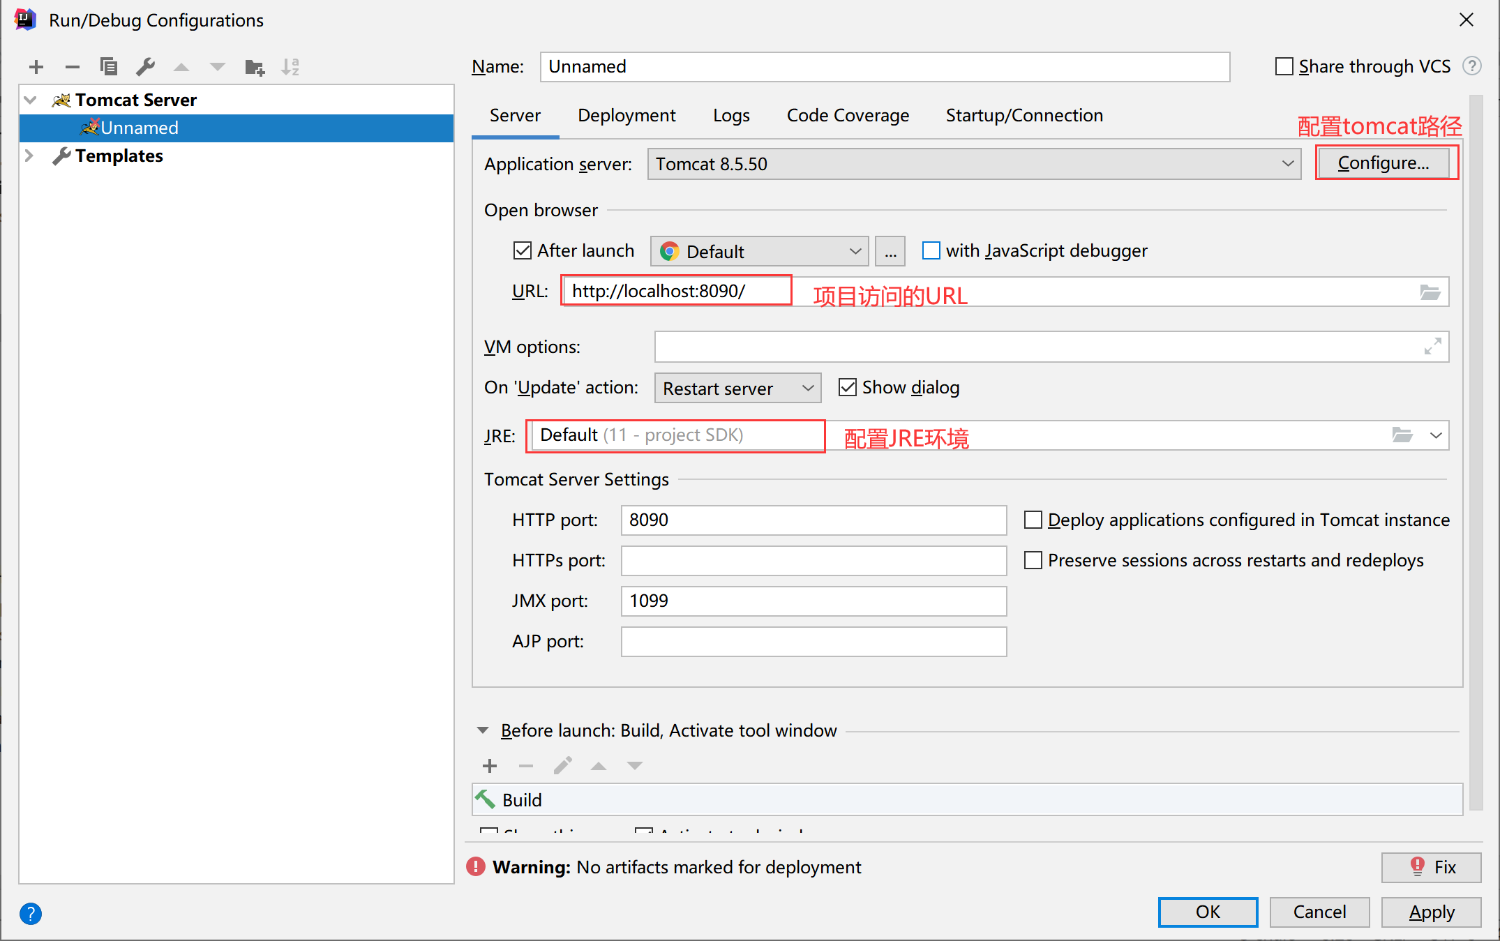The width and height of the screenshot is (1500, 941).
Task: Click the Remove Configuration minus icon
Action: (x=73, y=67)
